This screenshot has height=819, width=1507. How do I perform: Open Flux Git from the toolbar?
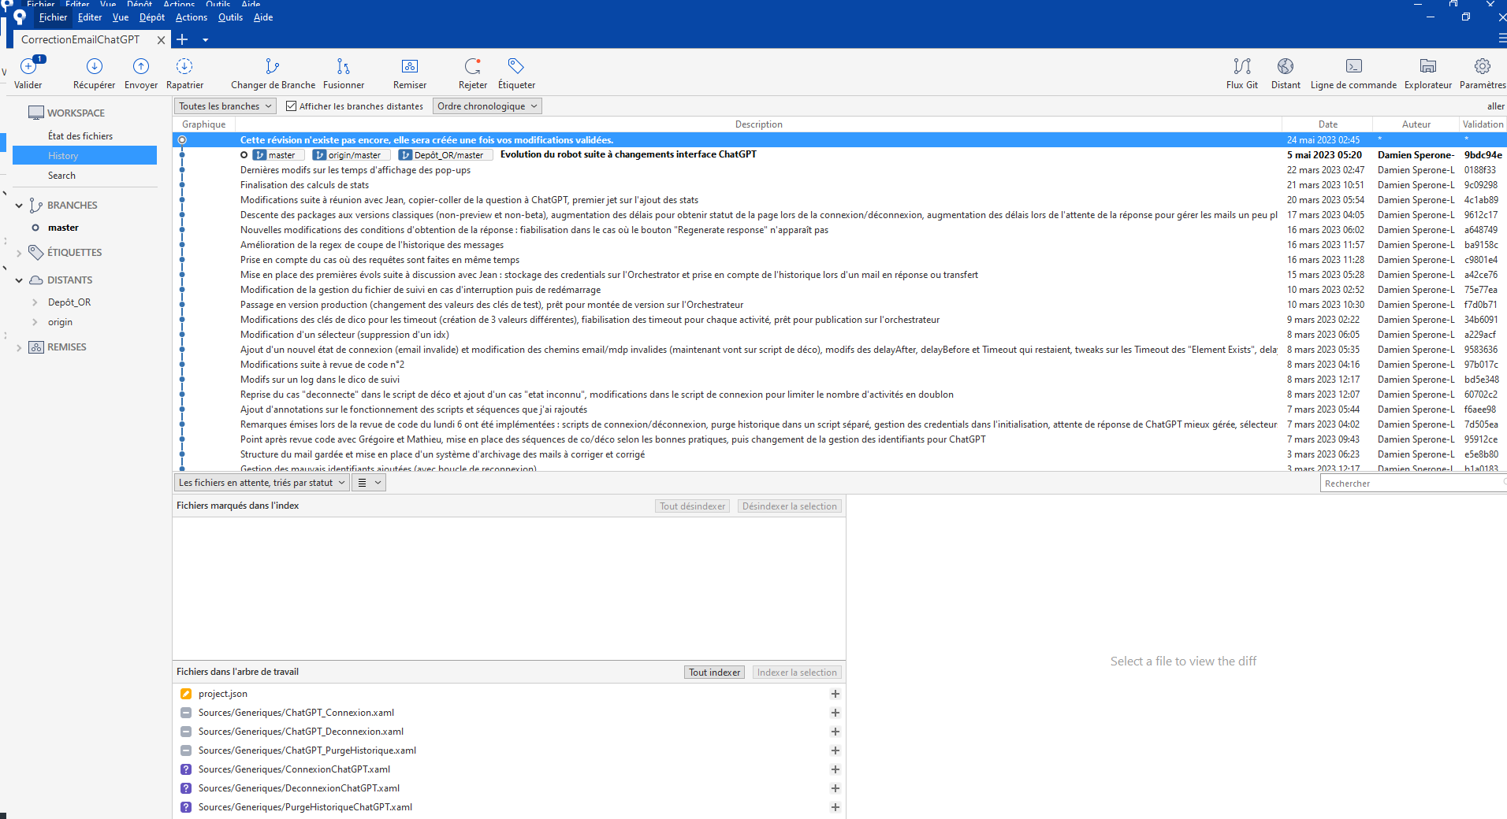[1241, 67]
